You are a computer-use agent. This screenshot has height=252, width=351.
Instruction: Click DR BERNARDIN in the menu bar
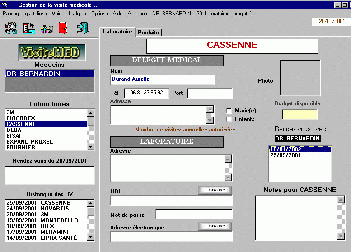(x=172, y=14)
